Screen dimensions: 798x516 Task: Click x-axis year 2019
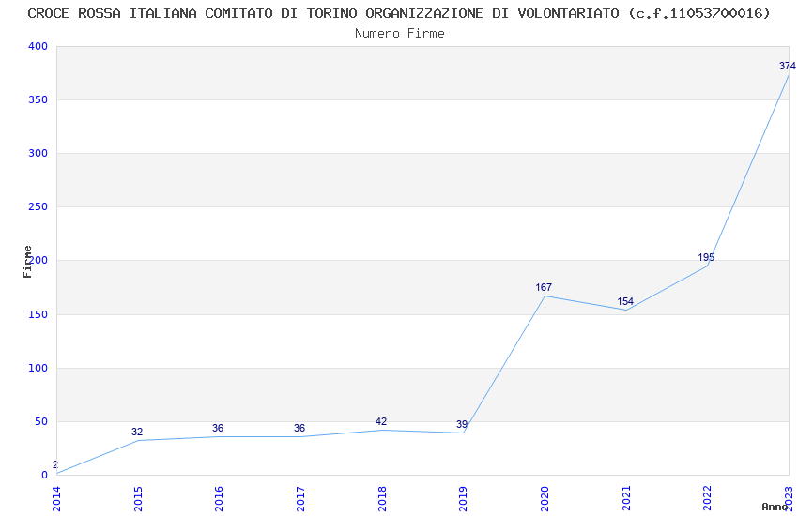point(463,499)
